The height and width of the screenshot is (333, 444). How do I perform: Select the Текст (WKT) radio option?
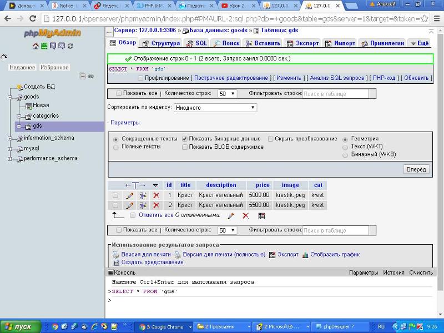pyautogui.click(x=346, y=147)
